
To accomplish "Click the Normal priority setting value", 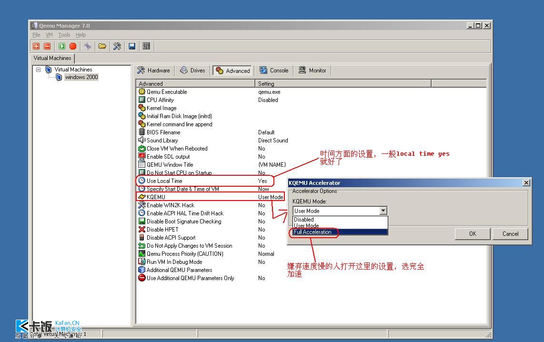I will click(266, 253).
